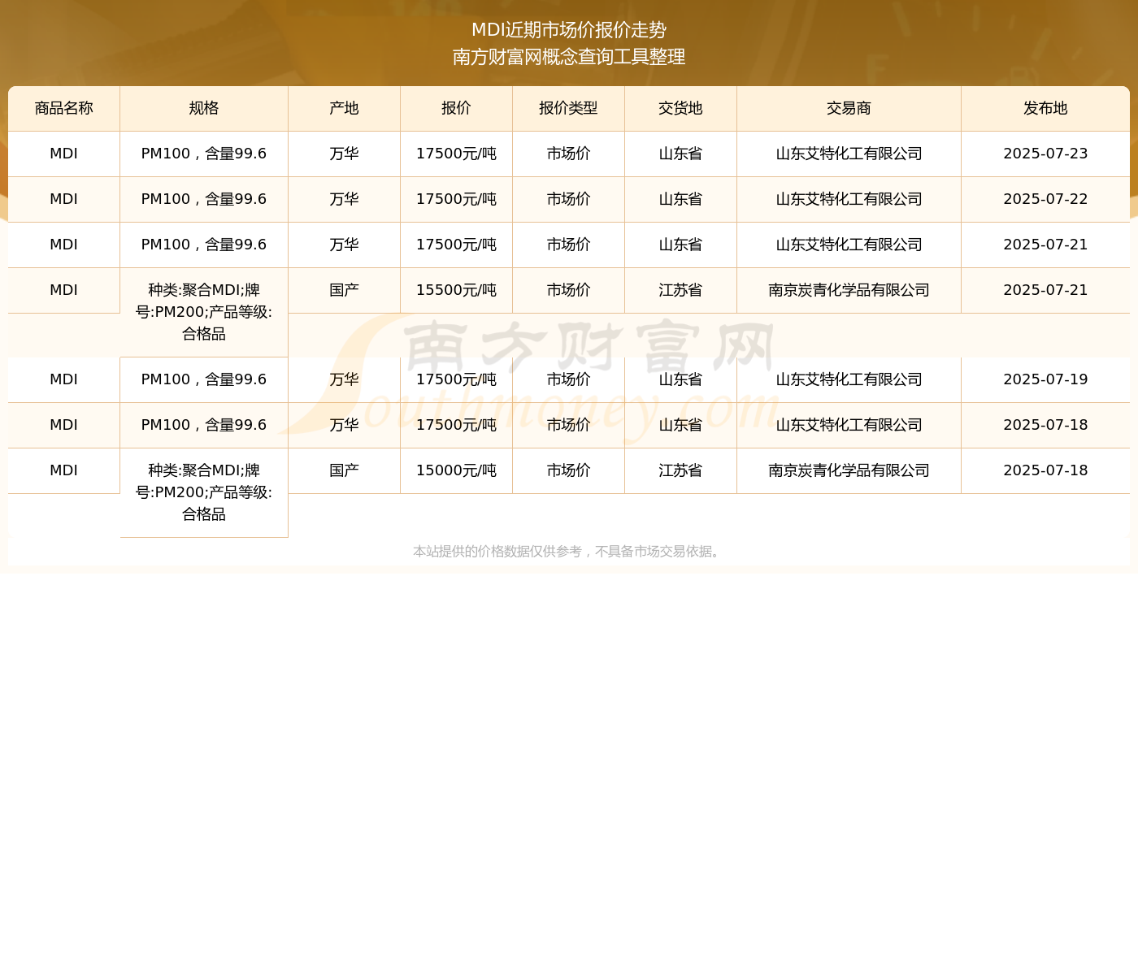
Task: Click 山东省 in the 2025-07-23 row
Action: (681, 154)
